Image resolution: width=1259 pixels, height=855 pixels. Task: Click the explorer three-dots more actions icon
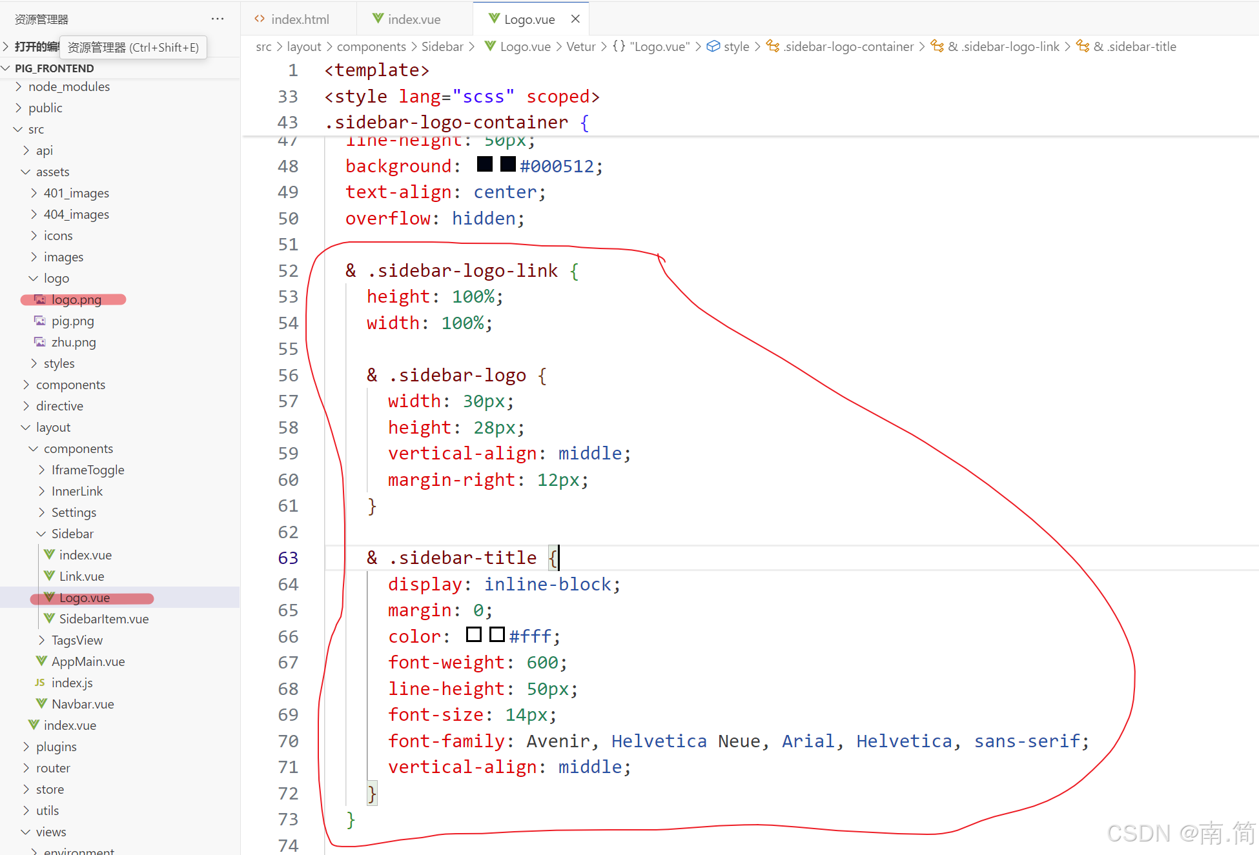click(218, 19)
